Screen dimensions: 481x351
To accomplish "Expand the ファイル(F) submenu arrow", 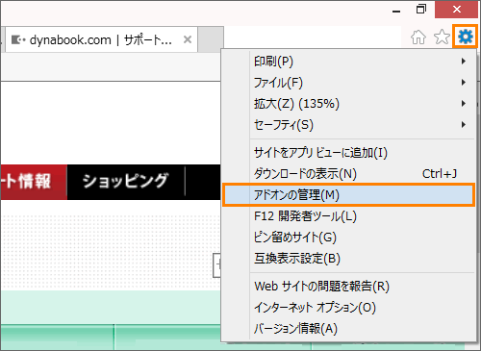I will 464,83.
